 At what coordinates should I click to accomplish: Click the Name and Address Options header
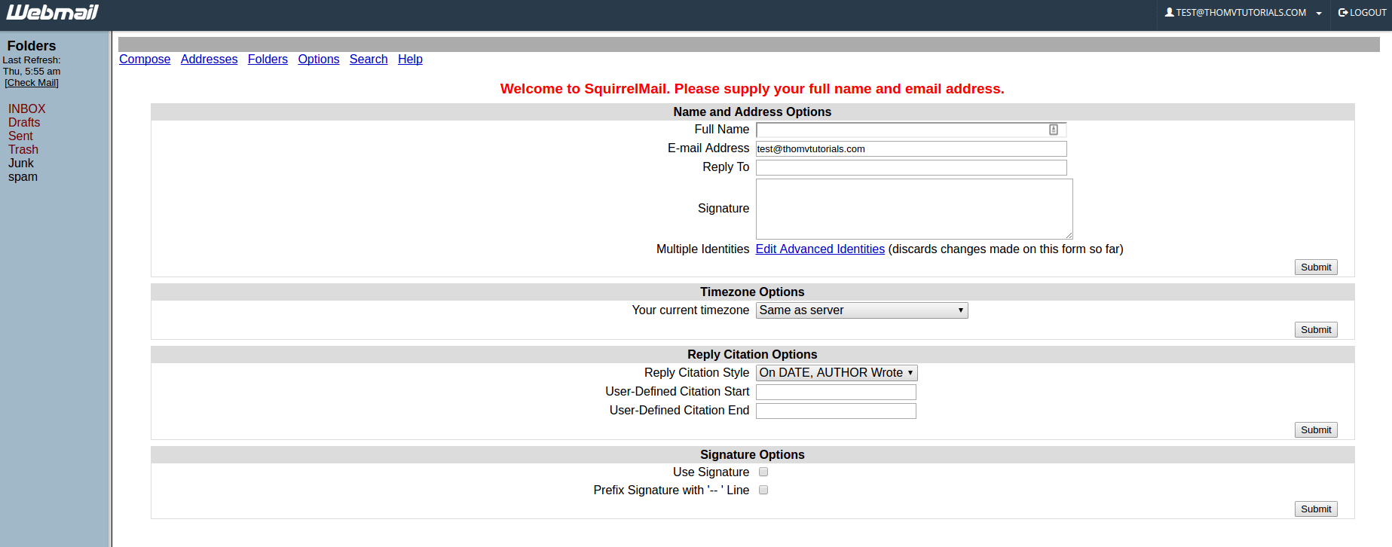[x=752, y=112]
